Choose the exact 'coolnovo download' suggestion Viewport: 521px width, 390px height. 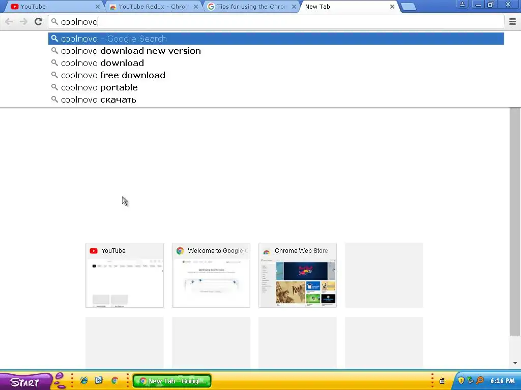coord(276,63)
